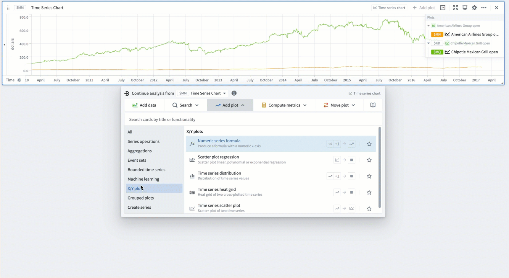Viewport: 509px width, 278px height.
Task: Click the Time axis settings gear
Action: click(x=19, y=80)
